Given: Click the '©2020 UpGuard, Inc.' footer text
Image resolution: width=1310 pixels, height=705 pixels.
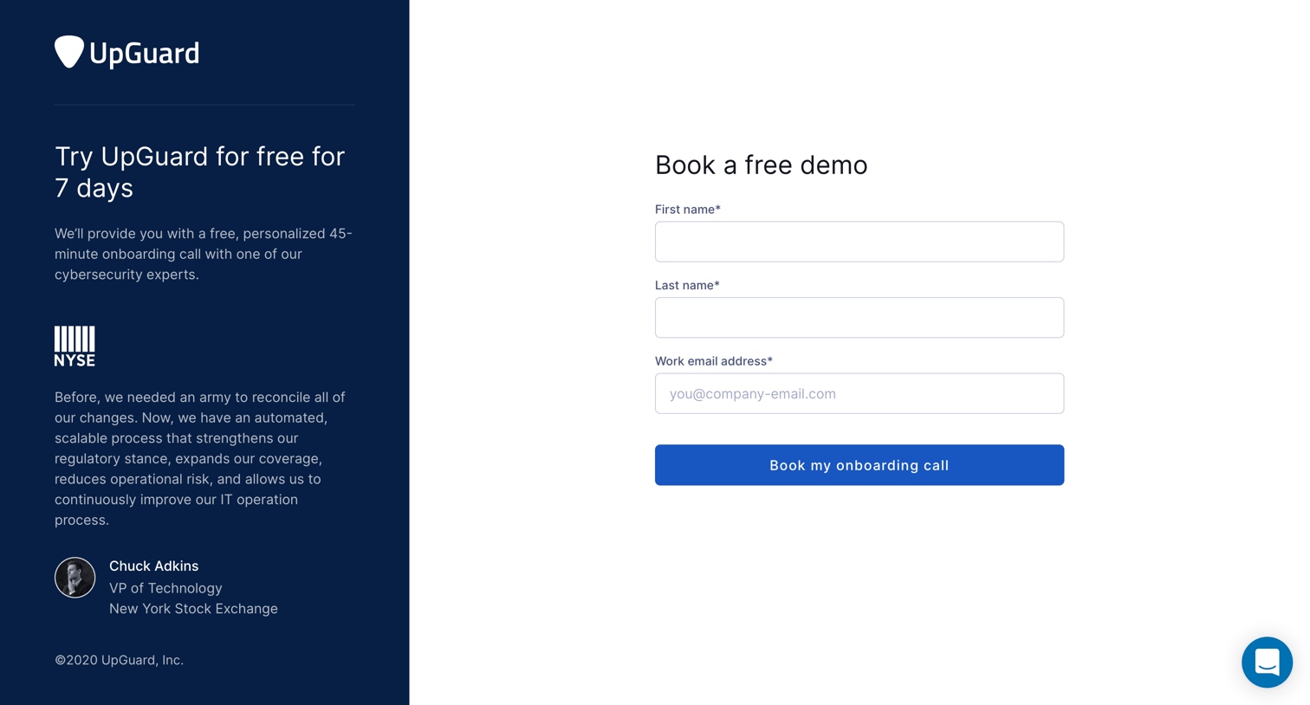Looking at the screenshot, I should tap(119, 660).
